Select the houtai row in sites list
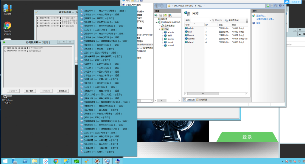The image size is (305, 164). point(191,35)
